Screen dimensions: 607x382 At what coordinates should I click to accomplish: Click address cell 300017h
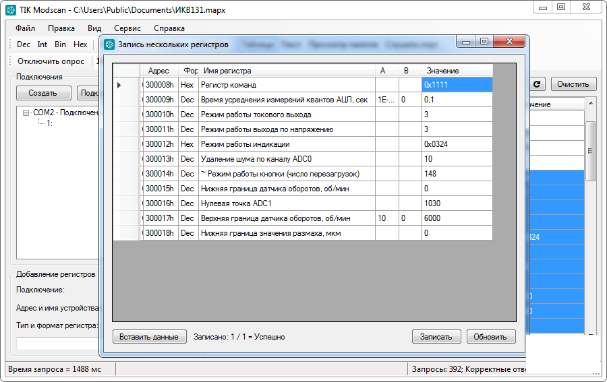(x=161, y=218)
